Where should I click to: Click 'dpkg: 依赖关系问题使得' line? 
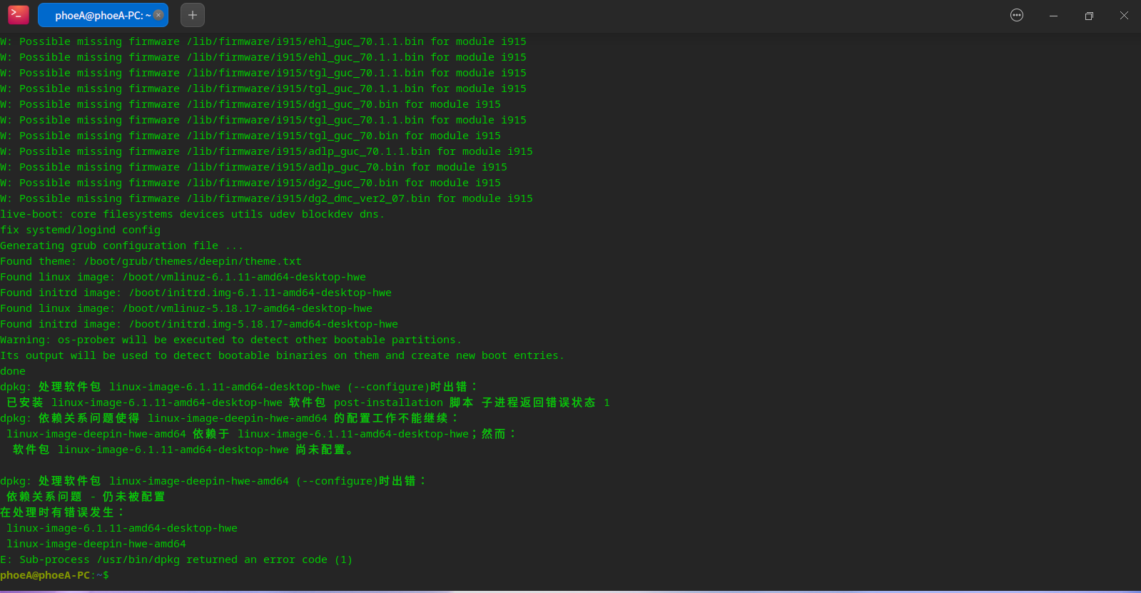click(230, 418)
